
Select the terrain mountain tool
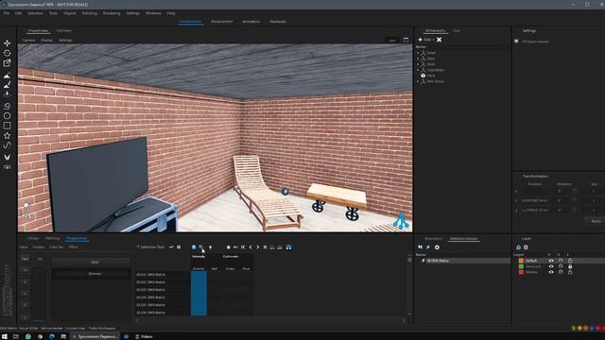(7, 76)
